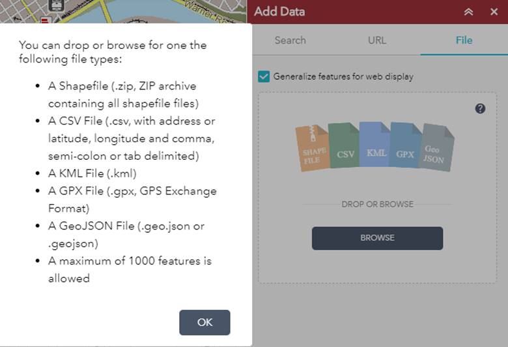Click the Add Data panel title

279,12
